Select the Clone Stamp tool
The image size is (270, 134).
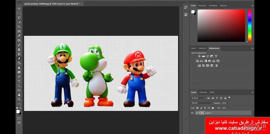[x=19, y=49]
